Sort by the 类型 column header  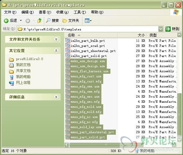click(162, 35)
